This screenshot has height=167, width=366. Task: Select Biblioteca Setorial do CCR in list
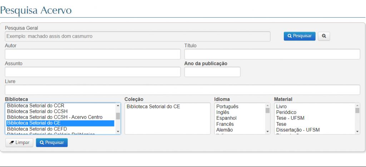[36, 106]
